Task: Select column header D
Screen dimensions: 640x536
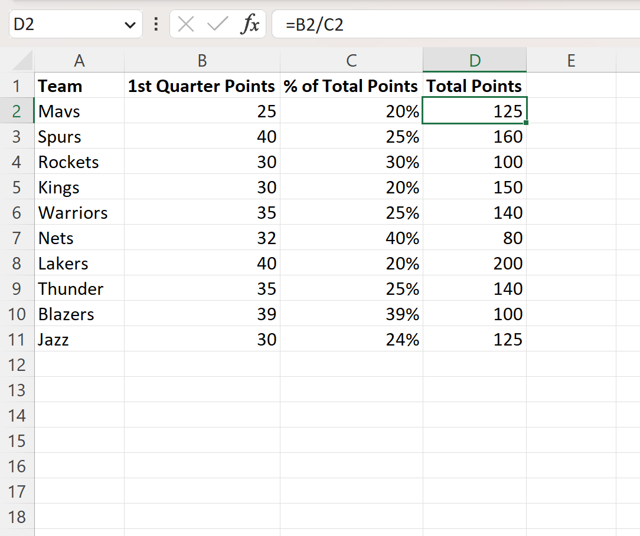Action: point(474,60)
